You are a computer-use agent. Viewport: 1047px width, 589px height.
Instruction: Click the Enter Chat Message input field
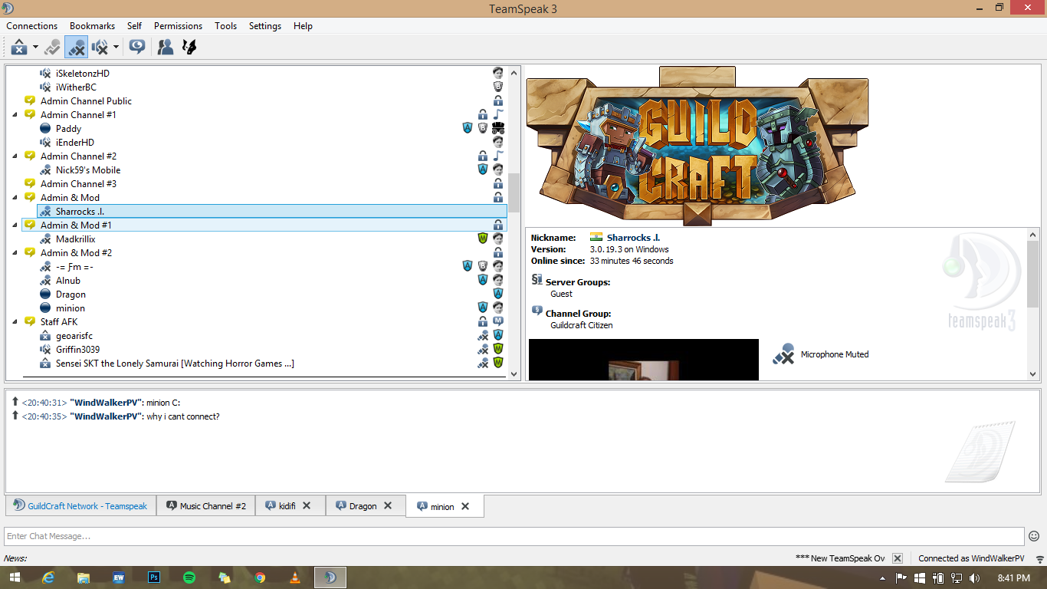[514, 536]
